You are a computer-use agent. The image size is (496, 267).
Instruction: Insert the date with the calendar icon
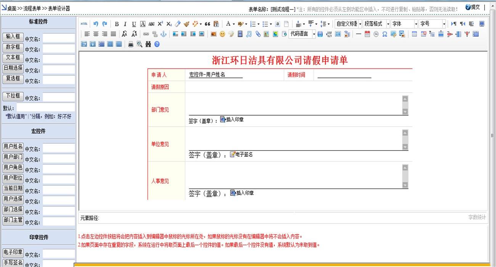(x=367, y=34)
